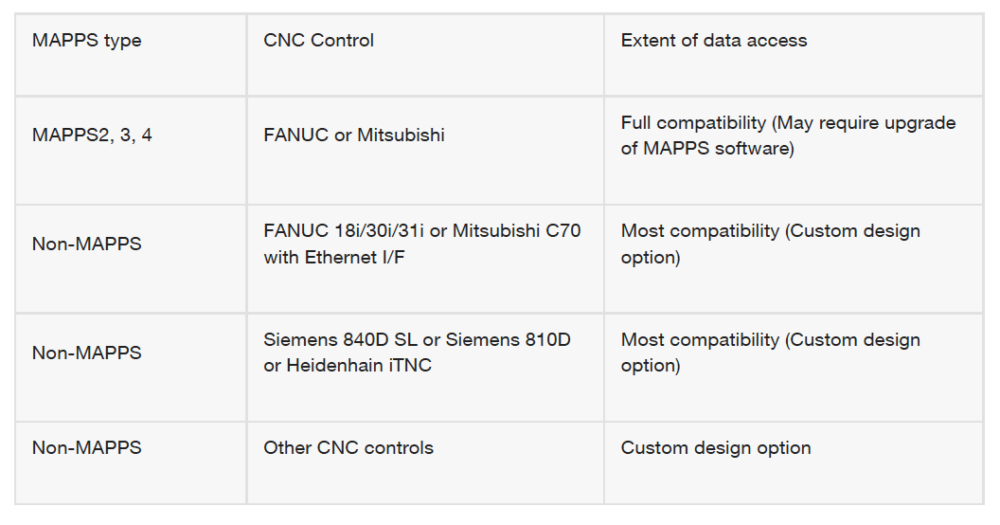Click the "FANUC or Mitsubishi" cell
Image resolution: width=1000 pixels, height=525 pixels.
(353, 135)
